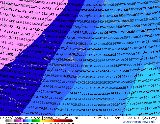
Task: Pick the bright red swatch above 24
Action: click(x=55, y=121)
